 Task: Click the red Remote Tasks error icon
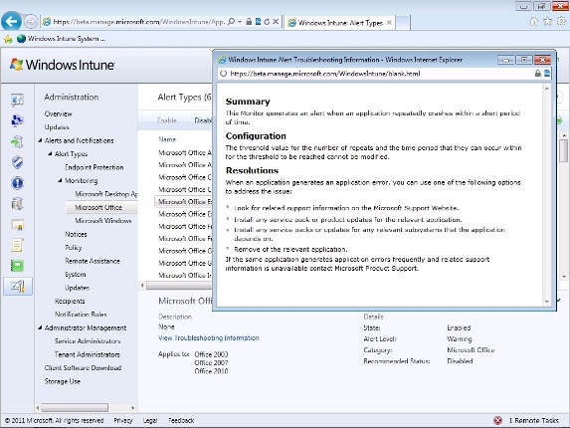point(497,421)
